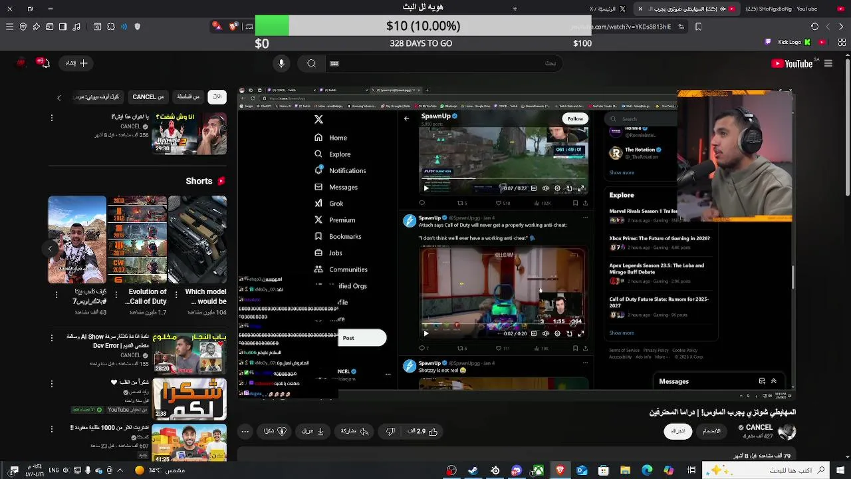Start voice search with microphone
851x479 pixels.
pyautogui.click(x=281, y=63)
